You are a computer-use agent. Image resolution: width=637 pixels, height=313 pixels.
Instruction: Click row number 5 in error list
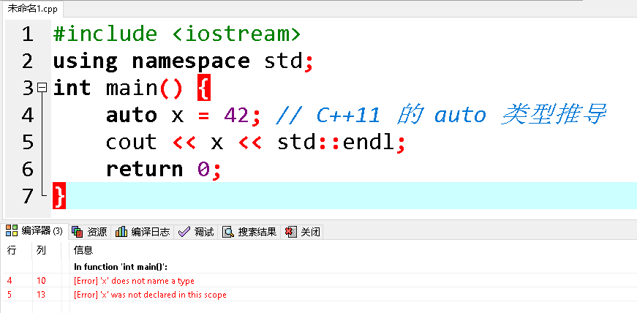[9, 295]
